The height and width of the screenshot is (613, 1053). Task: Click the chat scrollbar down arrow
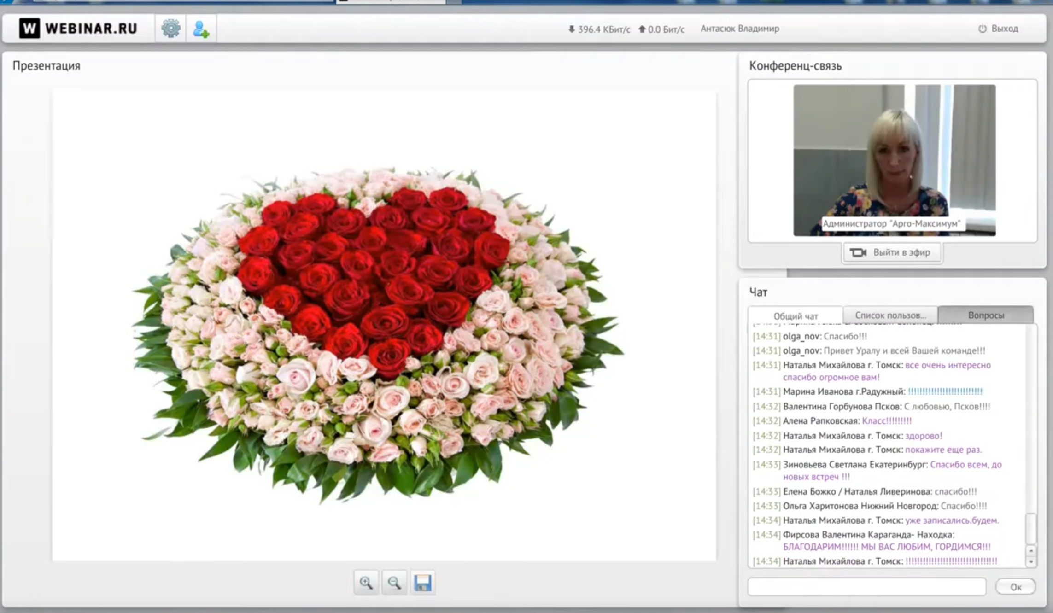click(x=1031, y=562)
